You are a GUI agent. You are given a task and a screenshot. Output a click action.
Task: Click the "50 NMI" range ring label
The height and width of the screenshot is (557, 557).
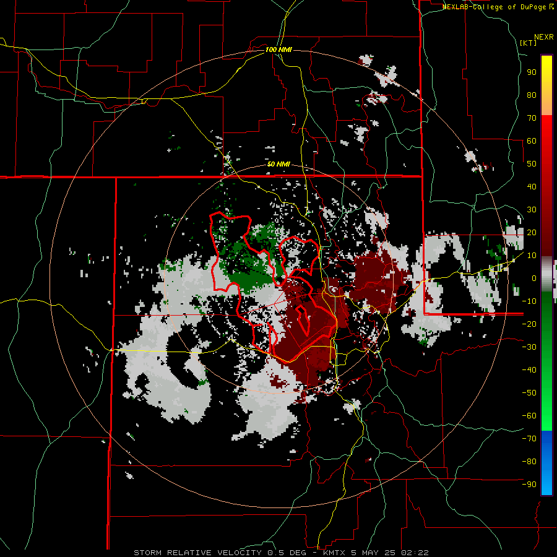coord(278,164)
